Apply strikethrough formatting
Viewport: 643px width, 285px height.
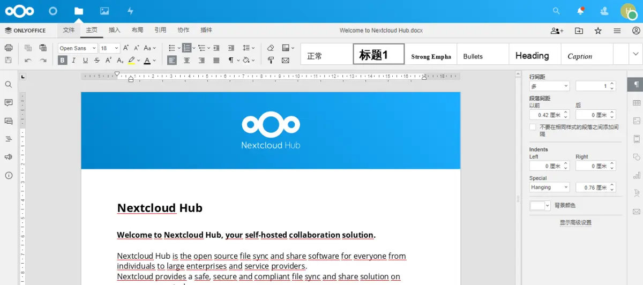(97, 61)
